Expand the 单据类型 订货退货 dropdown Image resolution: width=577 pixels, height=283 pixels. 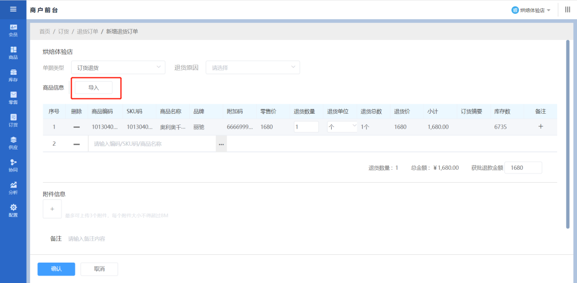pyautogui.click(x=118, y=68)
